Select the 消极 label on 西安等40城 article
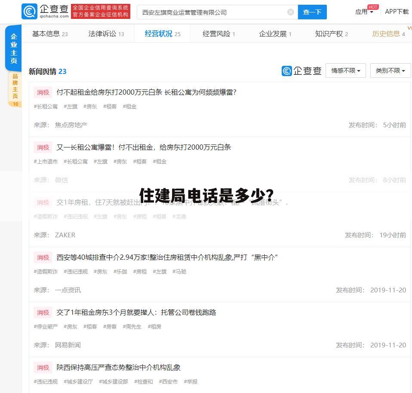 tap(43, 258)
